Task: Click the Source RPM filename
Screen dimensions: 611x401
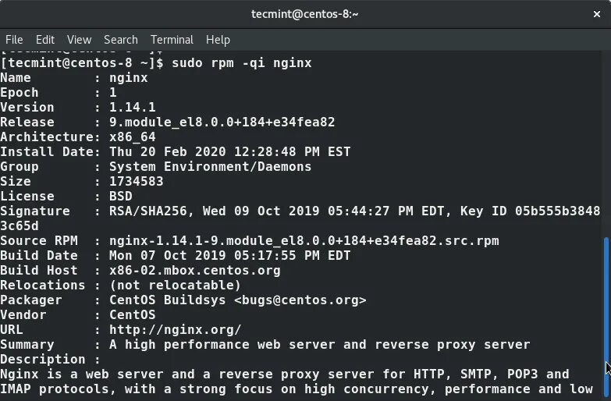Action: pos(304,241)
